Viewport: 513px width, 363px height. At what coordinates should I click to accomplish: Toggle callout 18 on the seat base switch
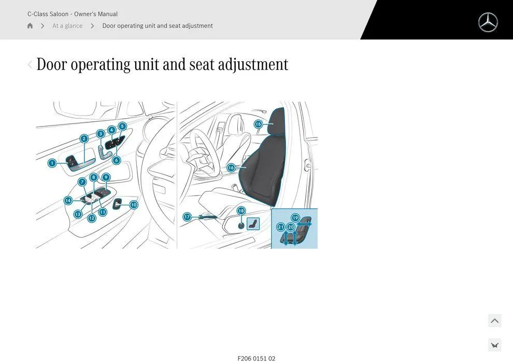pyautogui.click(x=240, y=210)
